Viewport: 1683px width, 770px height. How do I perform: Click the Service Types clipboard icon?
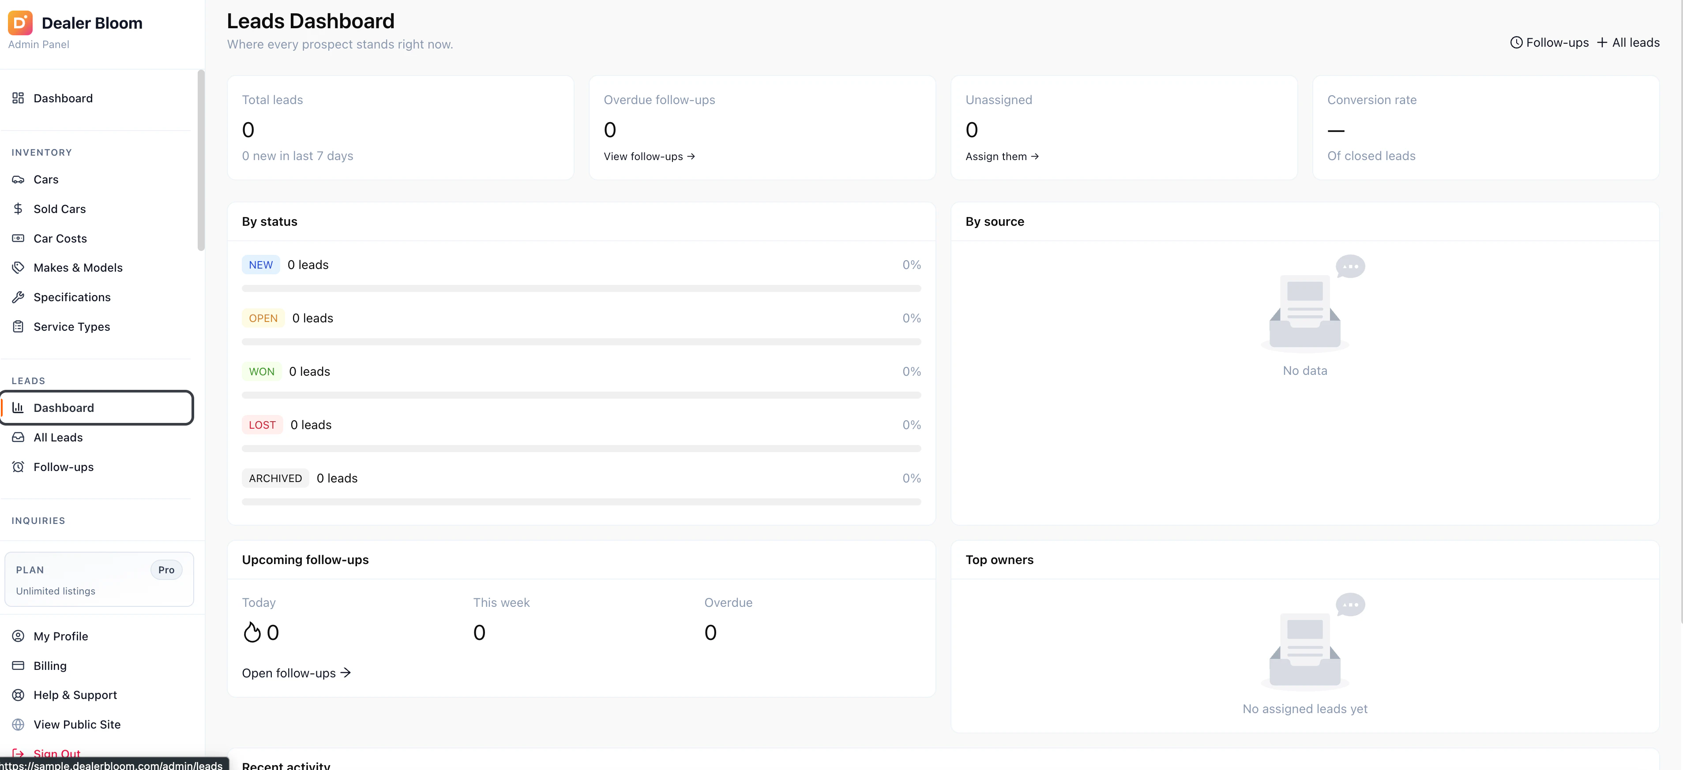point(18,326)
